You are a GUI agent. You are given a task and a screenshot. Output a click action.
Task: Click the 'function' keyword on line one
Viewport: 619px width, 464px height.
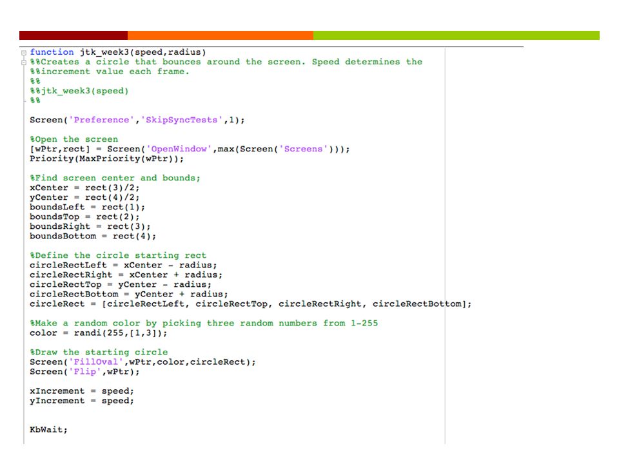52,52
